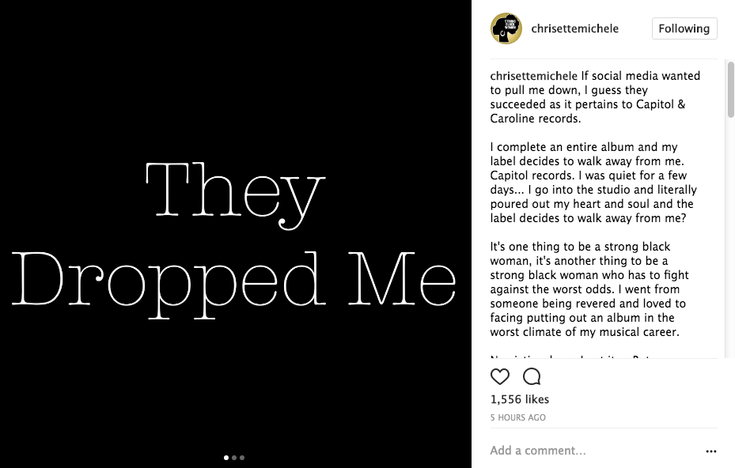This screenshot has height=468, width=735.
Task: View the 1,556 likes list
Action: pyautogui.click(x=520, y=399)
